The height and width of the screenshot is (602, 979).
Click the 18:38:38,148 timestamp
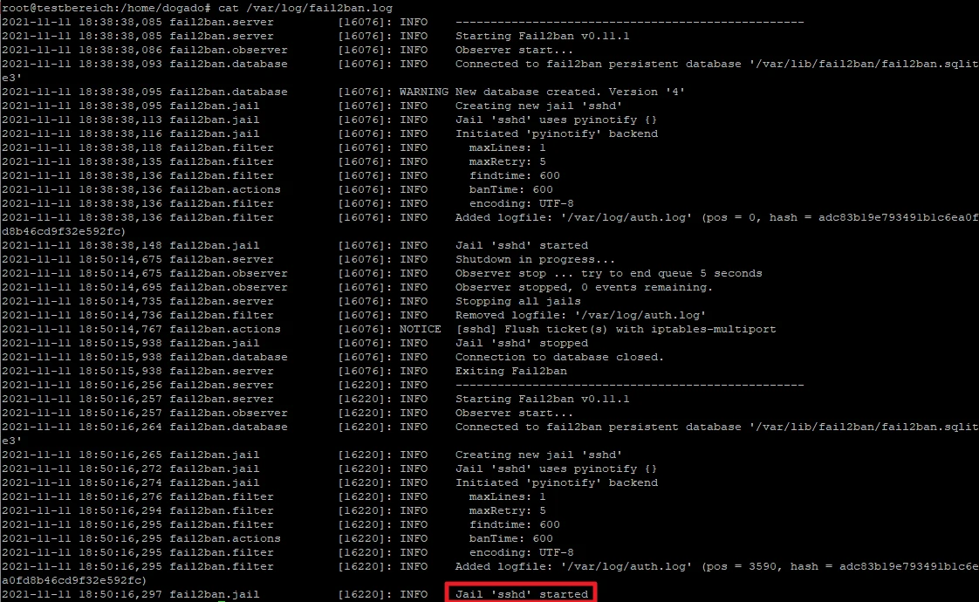click(x=81, y=245)
